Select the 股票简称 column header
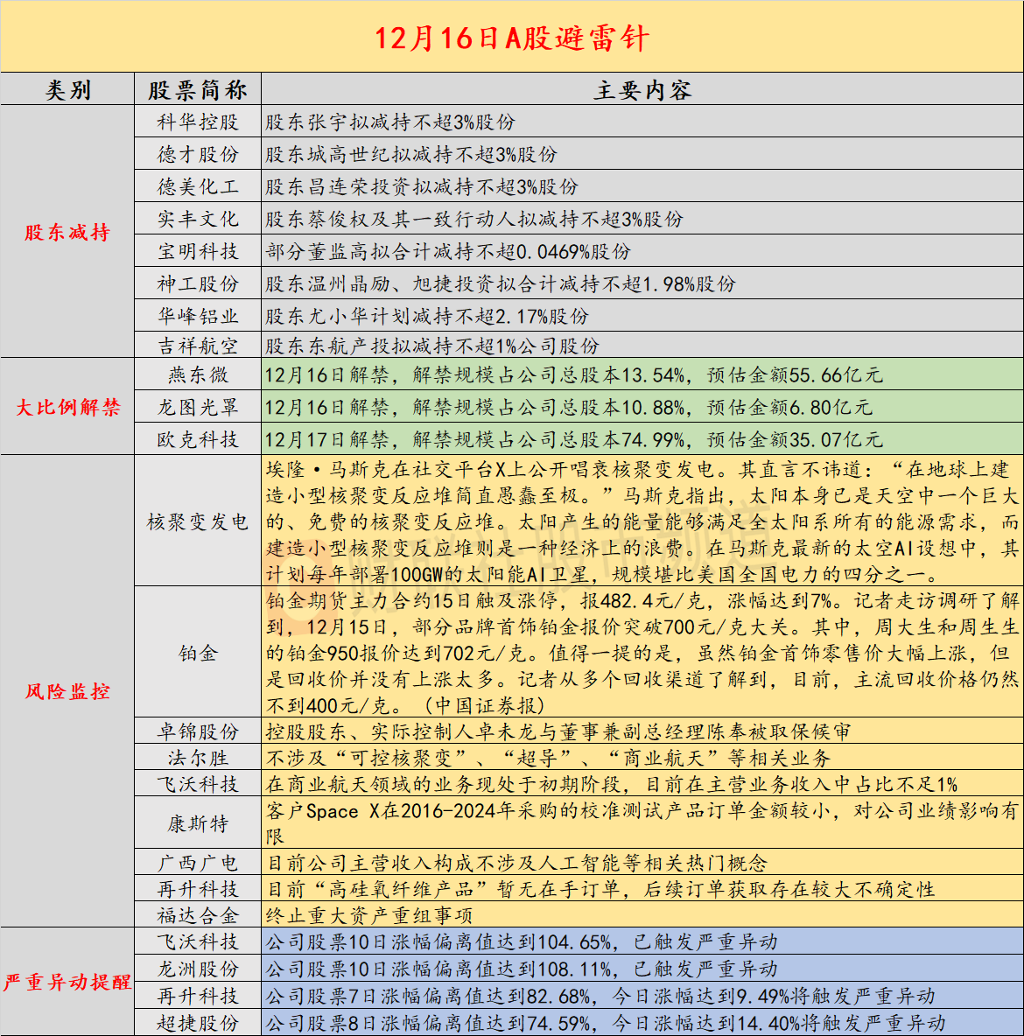1024x1036 pixels. pos(198,90)
